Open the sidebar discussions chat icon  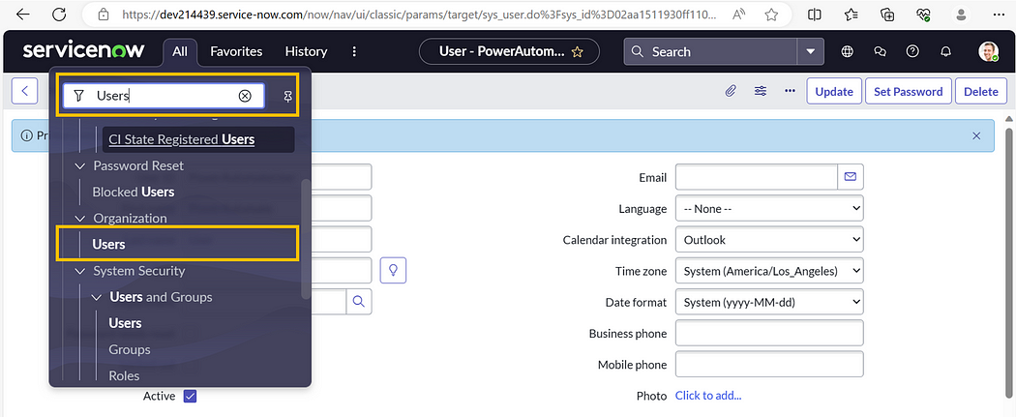[x=880, y=51]
